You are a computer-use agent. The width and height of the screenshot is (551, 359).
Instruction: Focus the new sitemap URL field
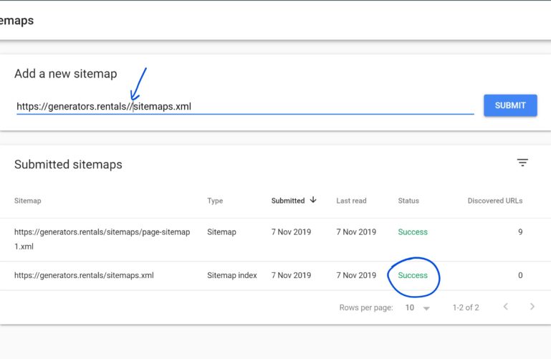click(x=244, y=107)
